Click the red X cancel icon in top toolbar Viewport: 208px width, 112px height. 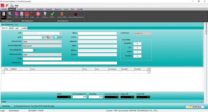pos(7,5)
